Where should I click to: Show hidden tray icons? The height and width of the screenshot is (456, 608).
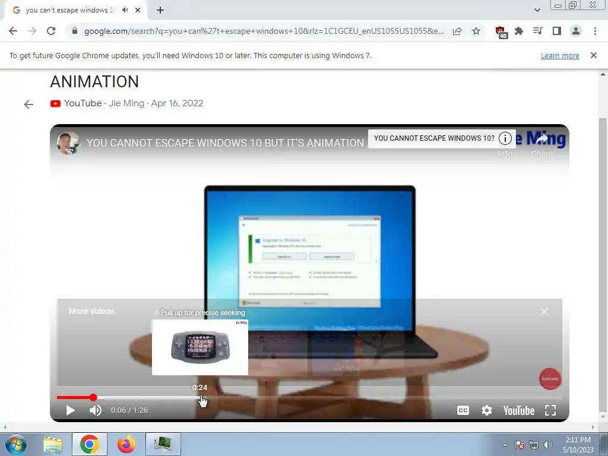coord(505,445)
